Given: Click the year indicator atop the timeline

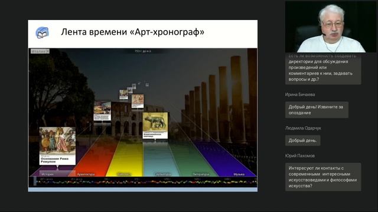Looking at the screenshot, I should tap(143, 51).
